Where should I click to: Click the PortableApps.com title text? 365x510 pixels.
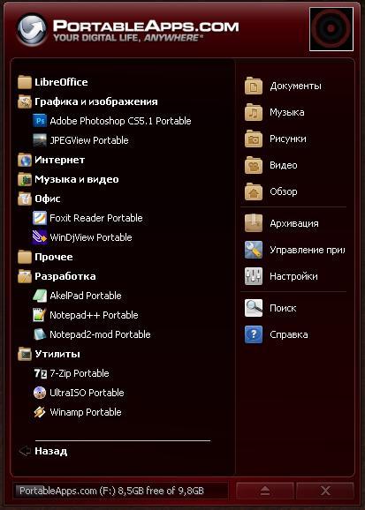[x=146, y=26]
